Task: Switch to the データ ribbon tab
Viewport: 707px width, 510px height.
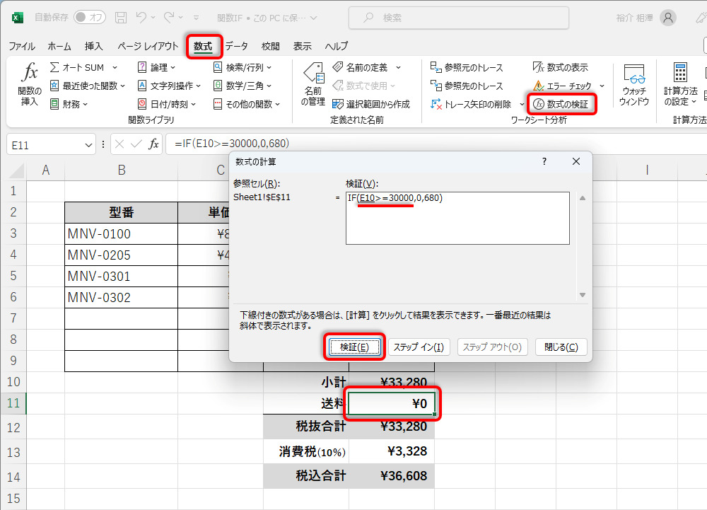Action: (x=237, y=46)
